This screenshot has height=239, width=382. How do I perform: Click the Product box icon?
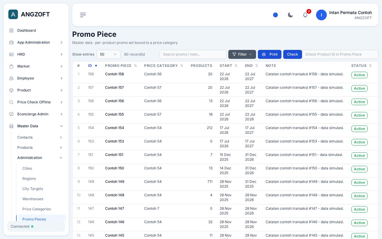coord(11,90)
